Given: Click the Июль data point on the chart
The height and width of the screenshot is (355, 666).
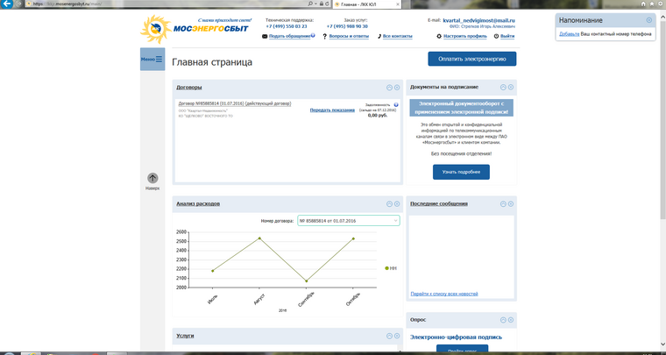Looking at the screenshot, I should [x=212, y=271].
